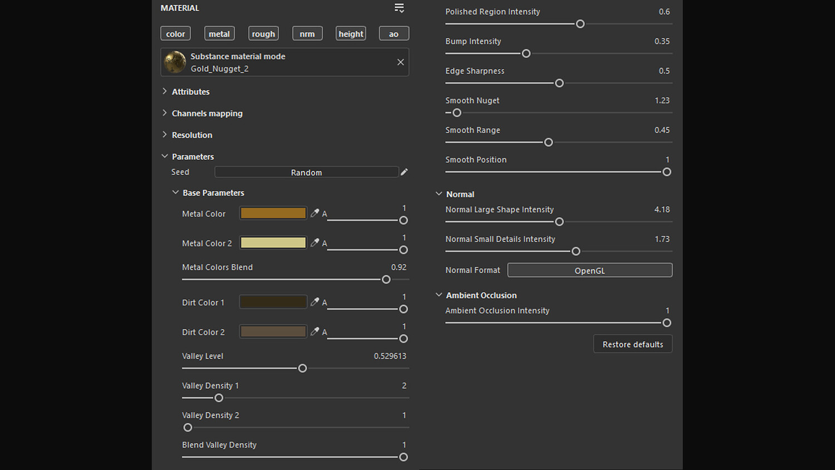835x470 pixels.
Task: Use the eyedropper for Metal Color 2
Action: pyautogui.click(x=315, y=242)
